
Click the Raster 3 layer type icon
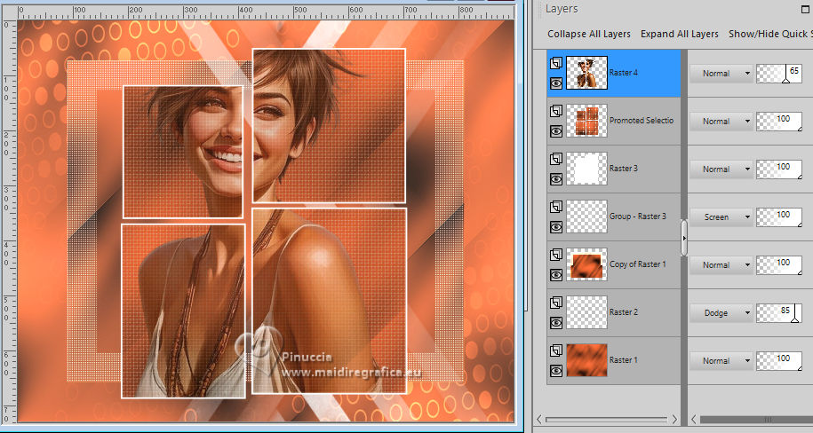[x=556, y=159]
